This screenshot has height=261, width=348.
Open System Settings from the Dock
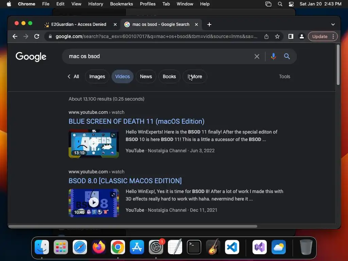point(156,247)
